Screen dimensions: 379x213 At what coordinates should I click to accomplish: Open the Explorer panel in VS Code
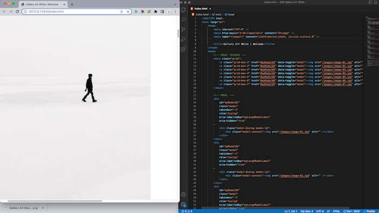coord(183,10)
